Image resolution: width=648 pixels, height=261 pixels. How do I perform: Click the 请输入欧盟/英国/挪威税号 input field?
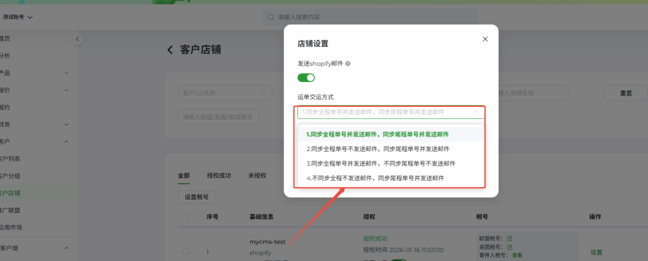point(218,117)
